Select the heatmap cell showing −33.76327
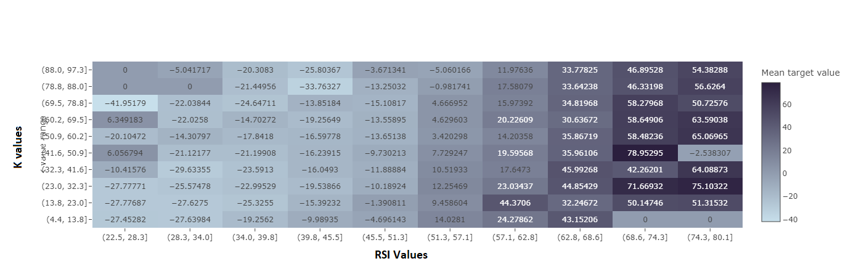 click(x=320, y=86)
